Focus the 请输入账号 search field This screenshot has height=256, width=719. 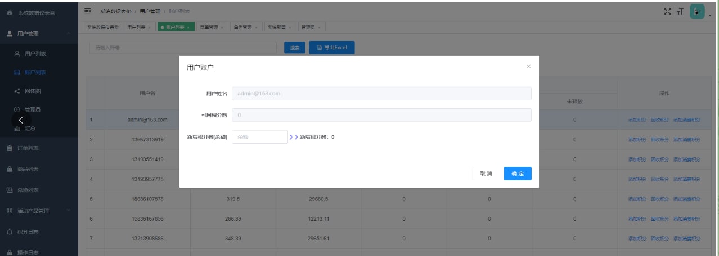click(183, 48)
